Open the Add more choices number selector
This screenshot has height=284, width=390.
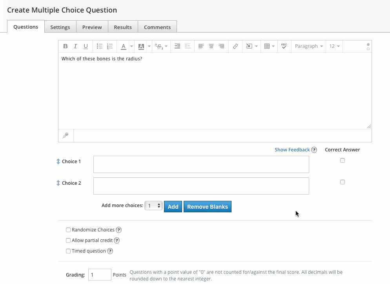tap(153, 206)
